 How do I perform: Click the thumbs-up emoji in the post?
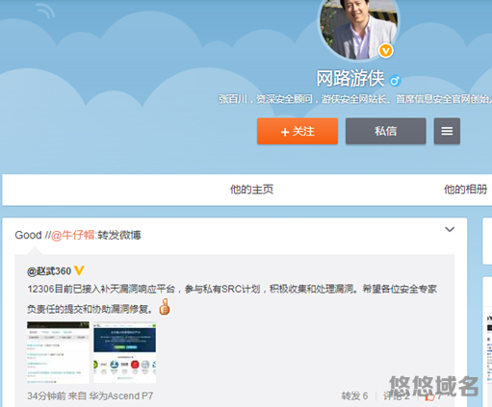165,307
